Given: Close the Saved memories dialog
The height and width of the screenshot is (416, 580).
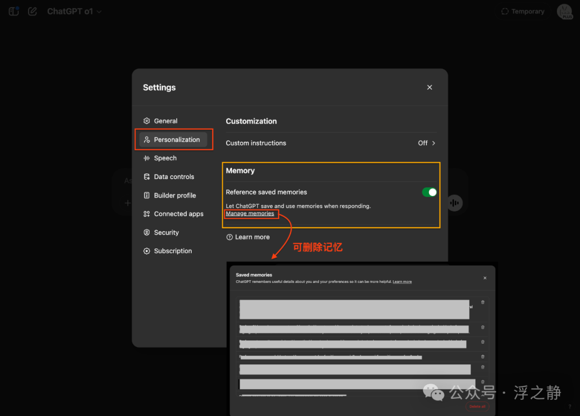Looking at the screenshot, I should [484, 278].
